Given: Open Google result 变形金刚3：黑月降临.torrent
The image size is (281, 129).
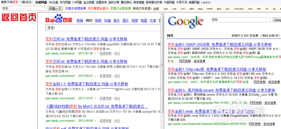Looking at the screenshot, I should pyautogui.click(x=221, y=90).
